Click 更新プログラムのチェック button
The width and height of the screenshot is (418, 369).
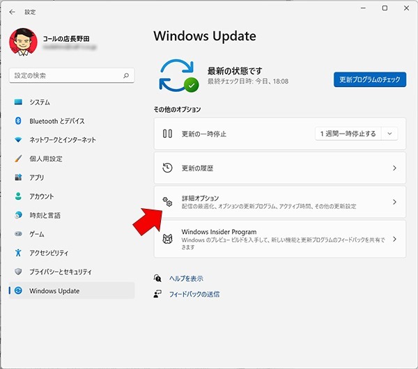pos(370,79)
